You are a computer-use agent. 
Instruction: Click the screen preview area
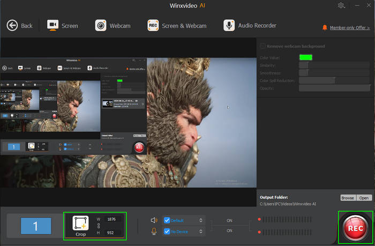click(x=129, y=123)
